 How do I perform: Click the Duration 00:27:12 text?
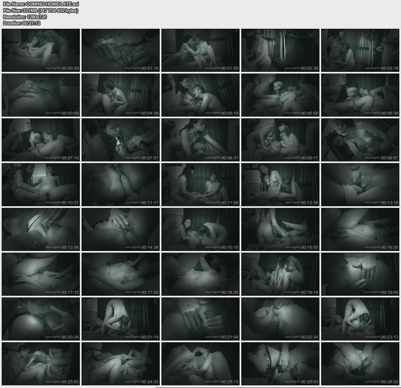click(x=22, y=23)
